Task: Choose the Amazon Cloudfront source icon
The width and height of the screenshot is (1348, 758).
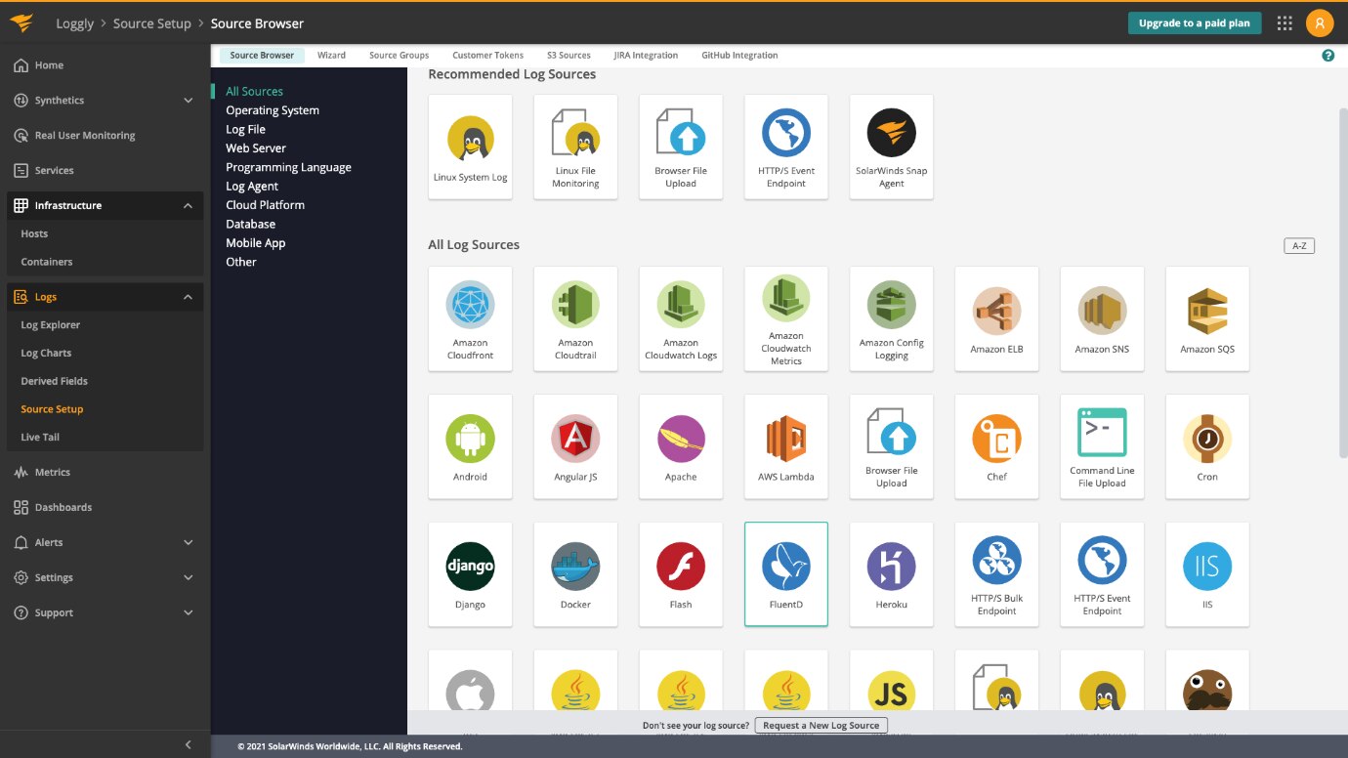Action: point(470,317)
